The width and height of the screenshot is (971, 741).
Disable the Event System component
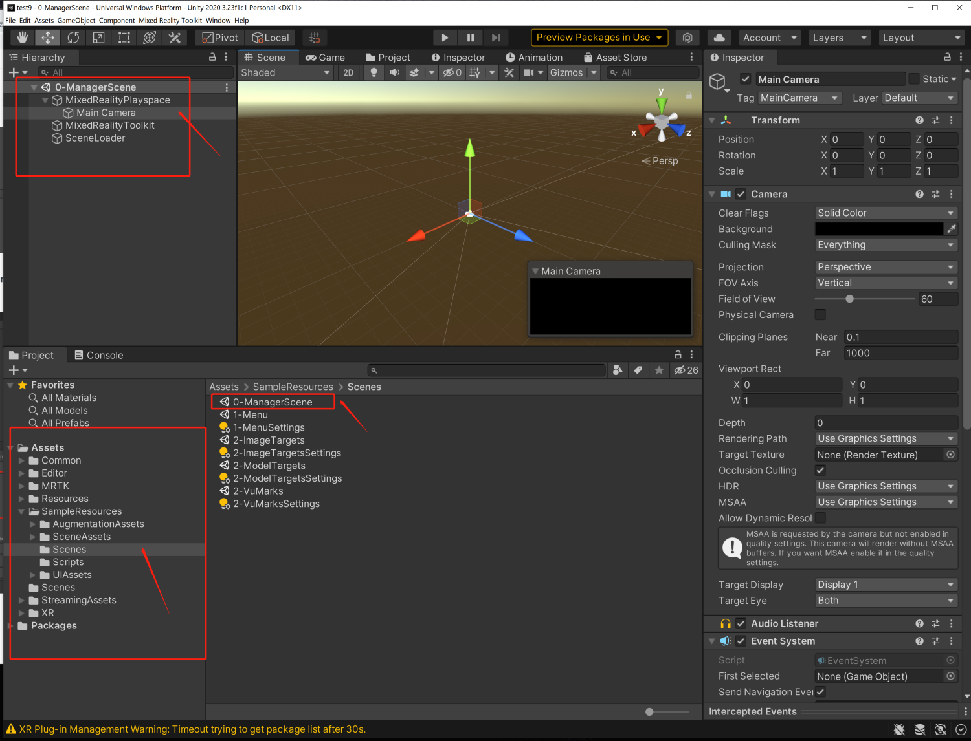(x=741, y=641)
